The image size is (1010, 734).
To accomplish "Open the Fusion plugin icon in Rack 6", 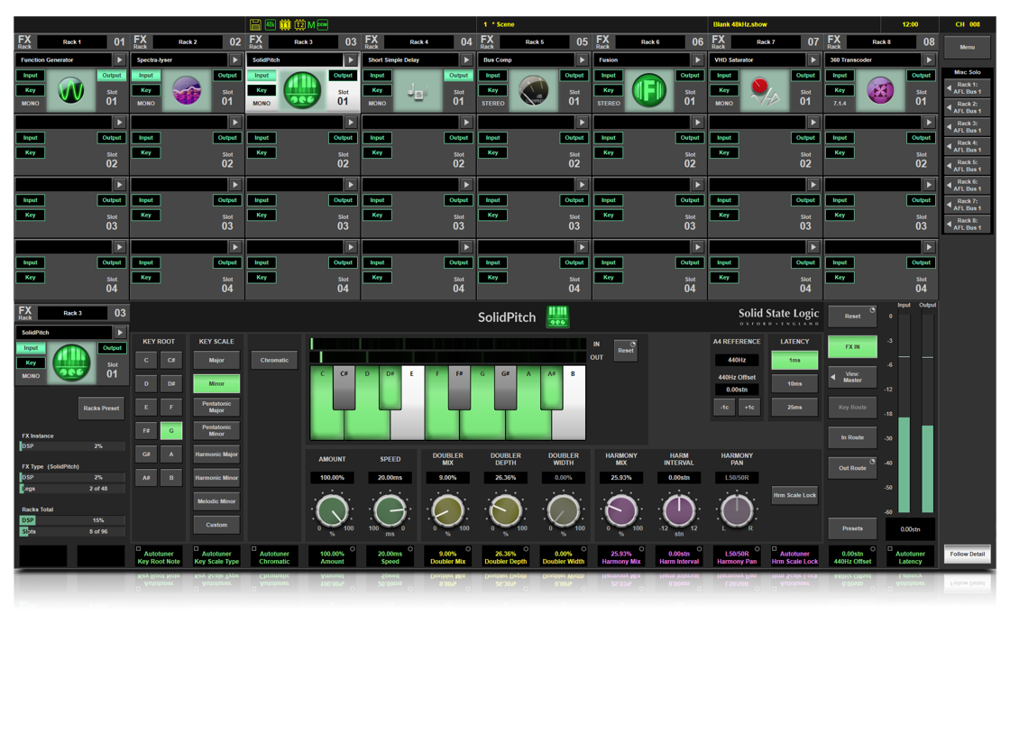I will (x=648, y=90).
